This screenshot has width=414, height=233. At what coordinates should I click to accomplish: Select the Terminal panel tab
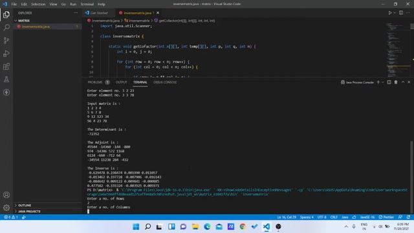[x=140, y=82]
